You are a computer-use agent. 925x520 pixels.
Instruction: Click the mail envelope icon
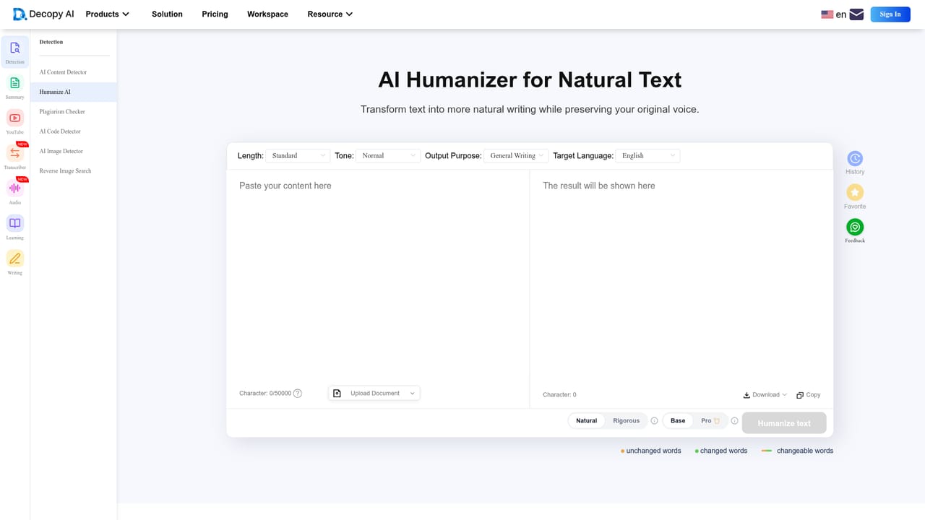tap(856, 14)
